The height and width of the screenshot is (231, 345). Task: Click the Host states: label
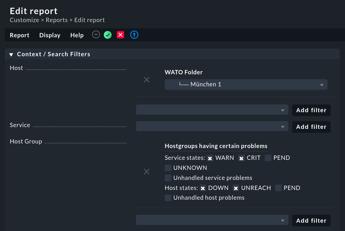[181, 188]
